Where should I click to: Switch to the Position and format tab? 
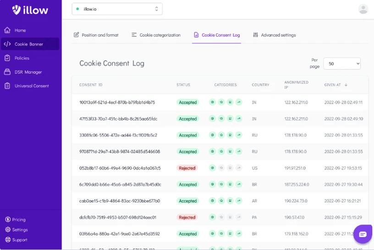[96, 35]
